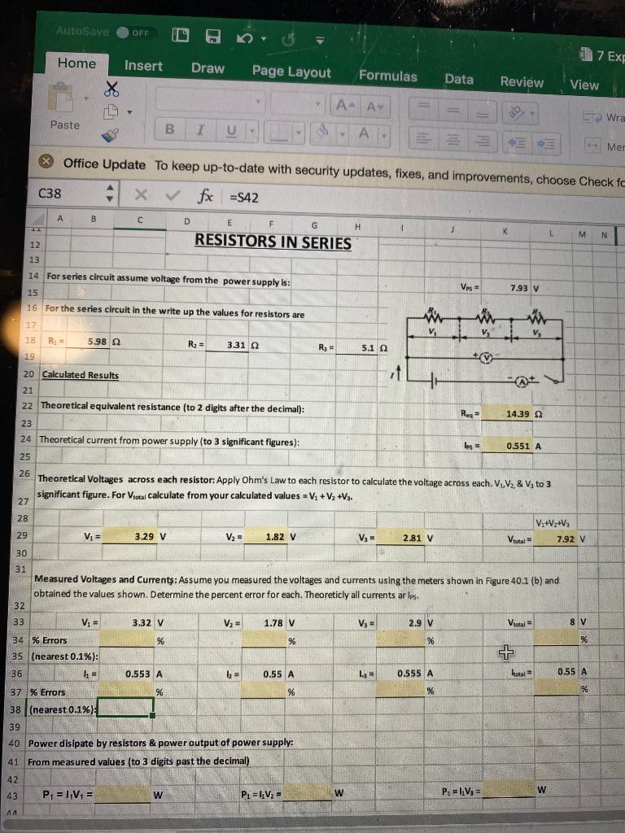The height and width of the screenshot is (833, 625).
Task: Click the Redo icon
Action: tap(287, 39)
